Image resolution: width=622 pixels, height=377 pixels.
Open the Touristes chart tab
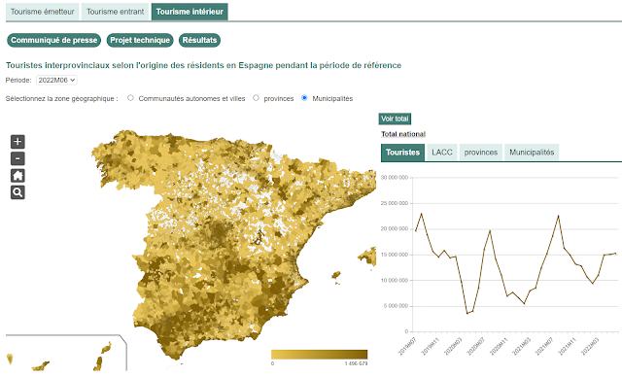(x=402, y=153)
